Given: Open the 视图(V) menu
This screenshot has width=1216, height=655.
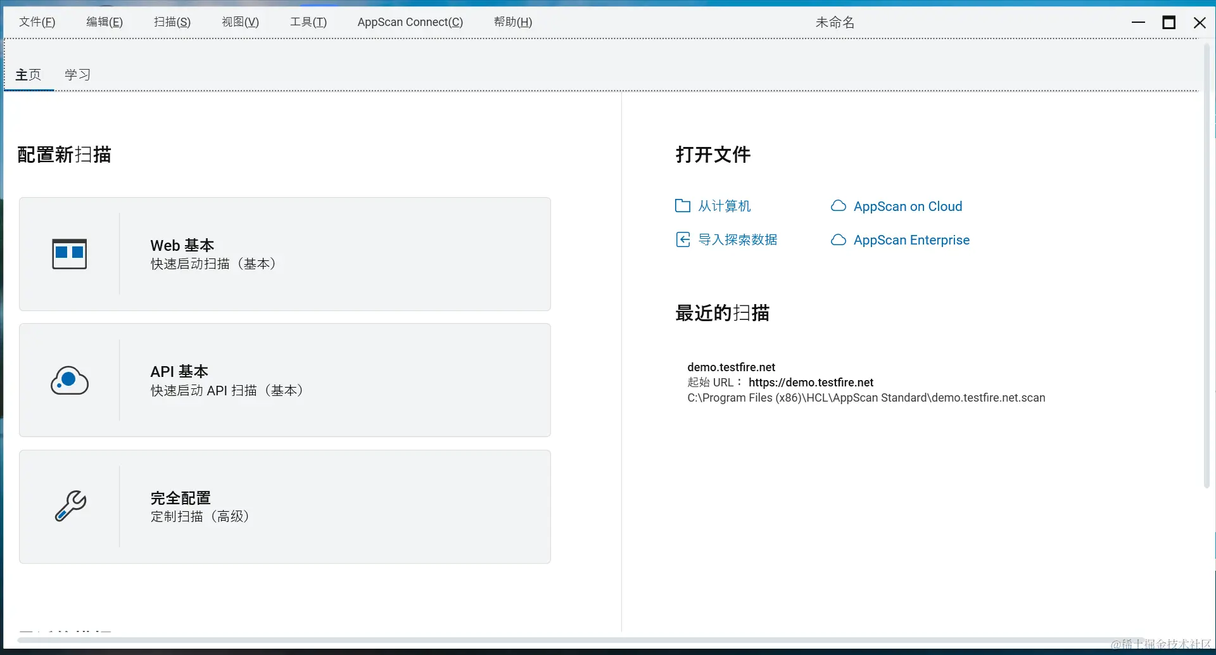Looking at the screenshot, I should [x=240, y=22].
